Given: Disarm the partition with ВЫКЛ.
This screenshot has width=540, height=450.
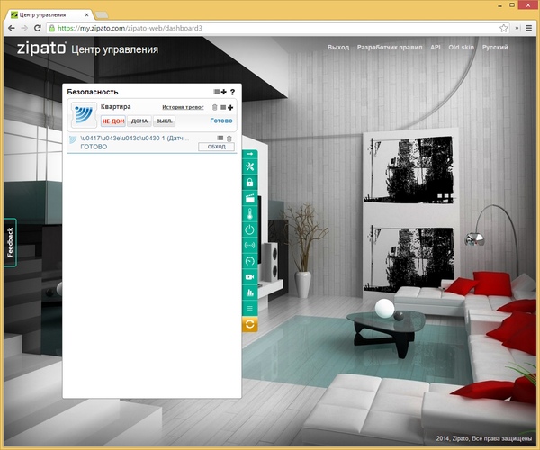Looking at the screenshot, I should point(165,121).
